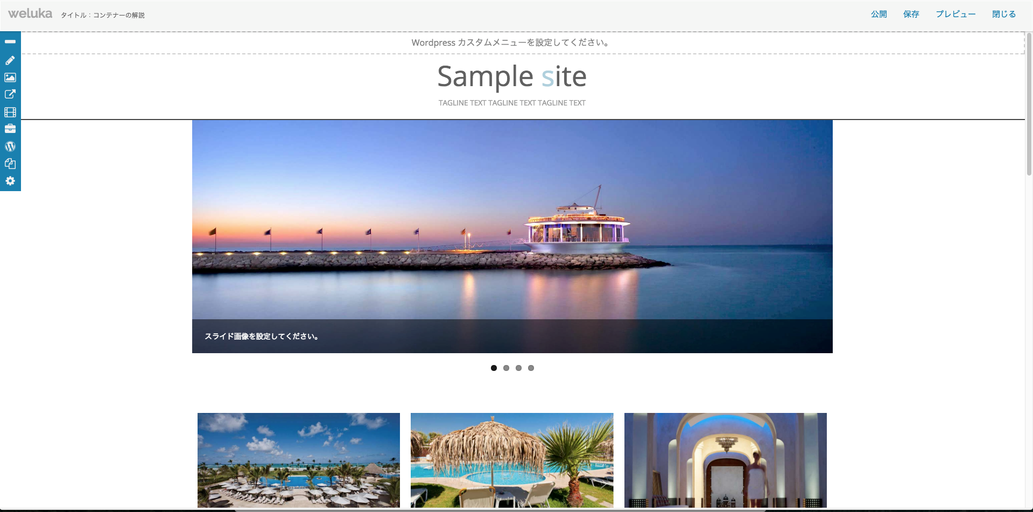Open the briefcase toolbox icon
The width and height of the screenshot is (1033, 512).
coord(10,129)
